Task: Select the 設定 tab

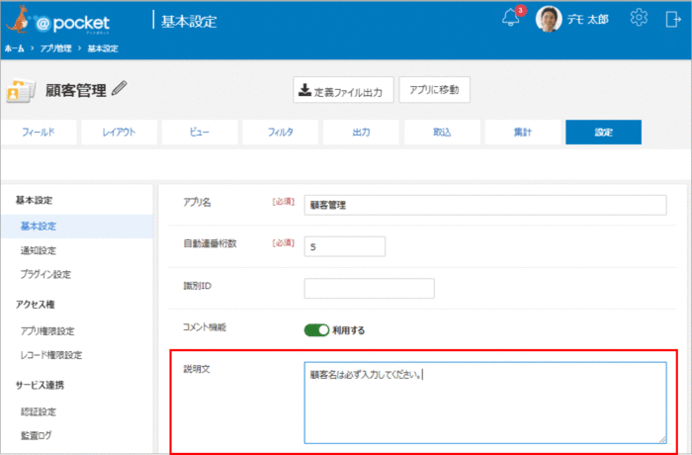Action: 603,133
